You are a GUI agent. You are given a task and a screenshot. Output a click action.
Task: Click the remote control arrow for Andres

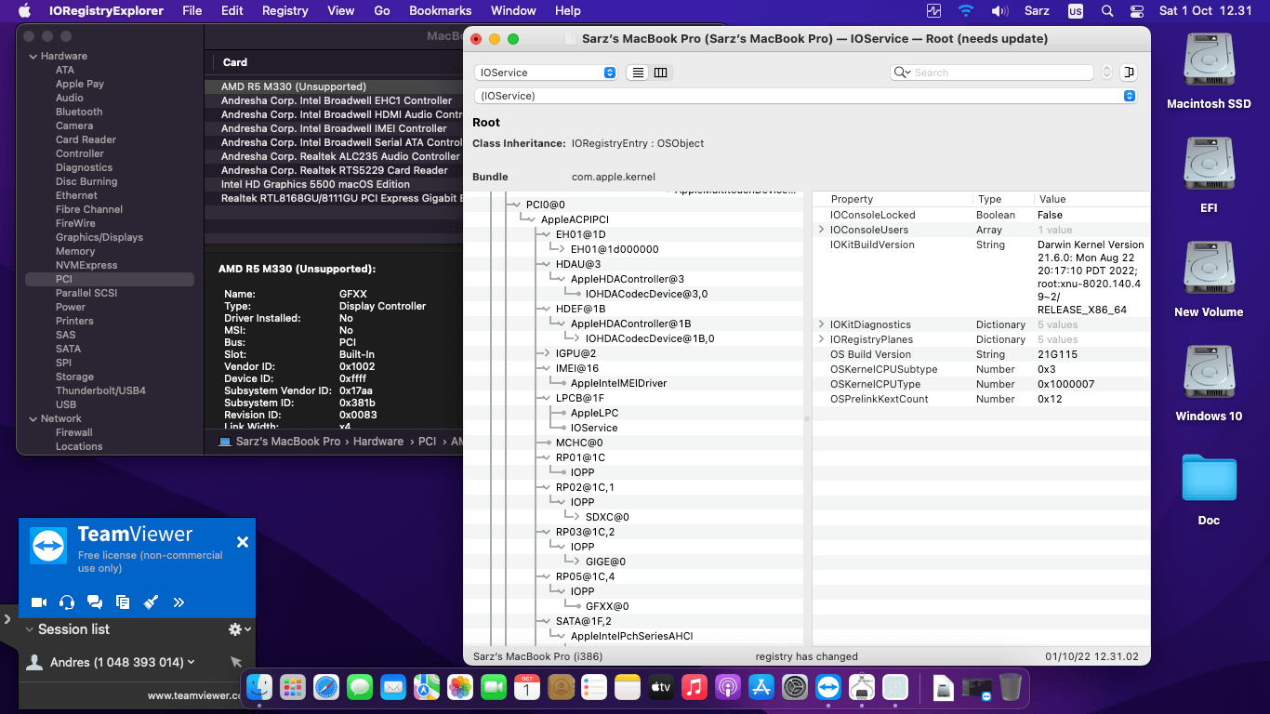(236, 662)
